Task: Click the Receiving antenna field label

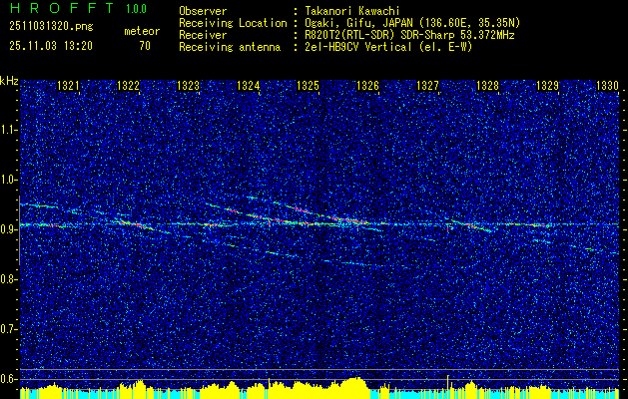Action: point(230,47)
